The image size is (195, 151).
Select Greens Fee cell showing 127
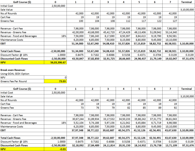[x=170, y=21]
